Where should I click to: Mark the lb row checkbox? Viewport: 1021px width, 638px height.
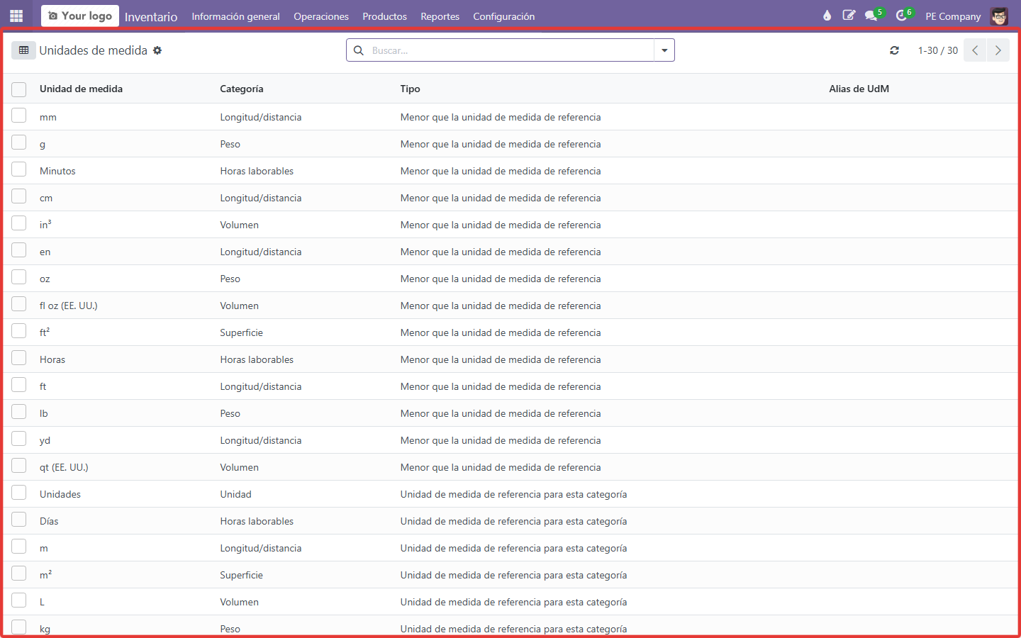[x=19, y=412]
